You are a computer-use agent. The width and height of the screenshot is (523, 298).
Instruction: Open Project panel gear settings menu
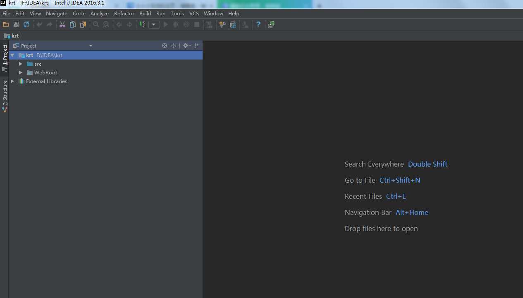coord(187,45)
